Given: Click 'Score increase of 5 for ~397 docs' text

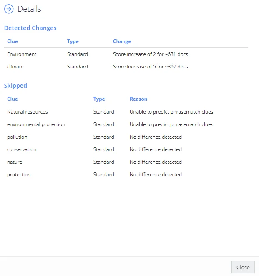Looking at the screenshot, I should pos(150,67).
